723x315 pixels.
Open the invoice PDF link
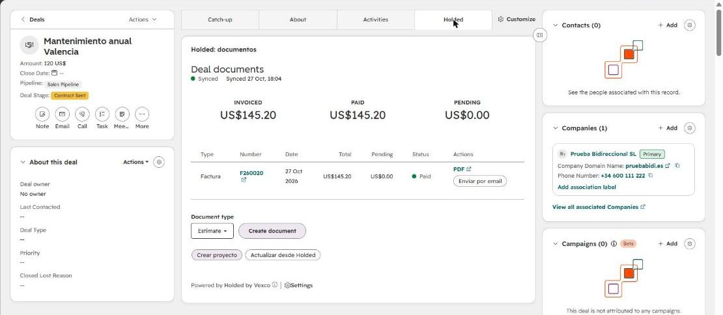[x=462, y=169]
